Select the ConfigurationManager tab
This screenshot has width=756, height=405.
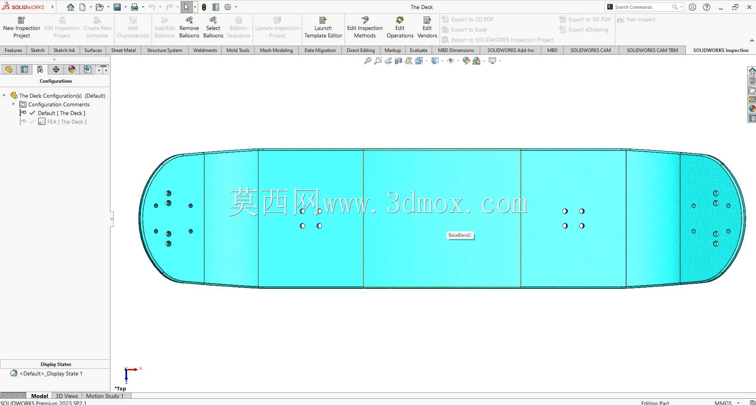tap(40, 70)
